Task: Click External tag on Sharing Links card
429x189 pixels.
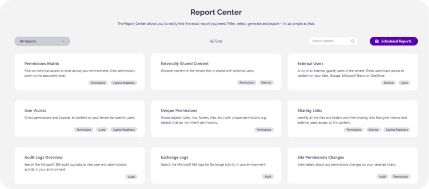Action: tap(373, 129)
